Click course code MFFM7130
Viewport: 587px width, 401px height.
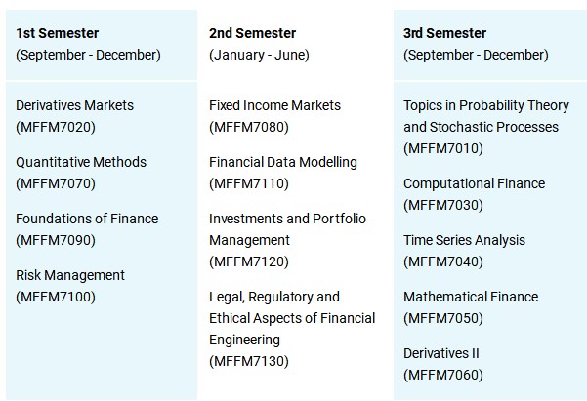click(x=249, y=361)
